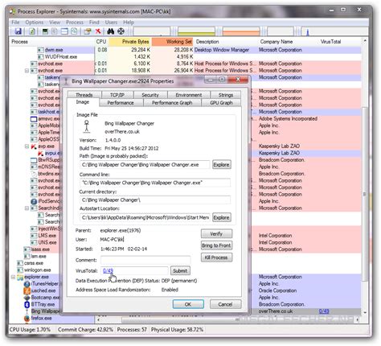Switch to the Environment tab

pos(189,95)
